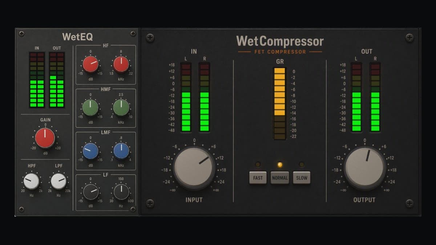Click the HMF frequency green kHz knob
The height and width of the screenshot is (245, 436).
121,107
